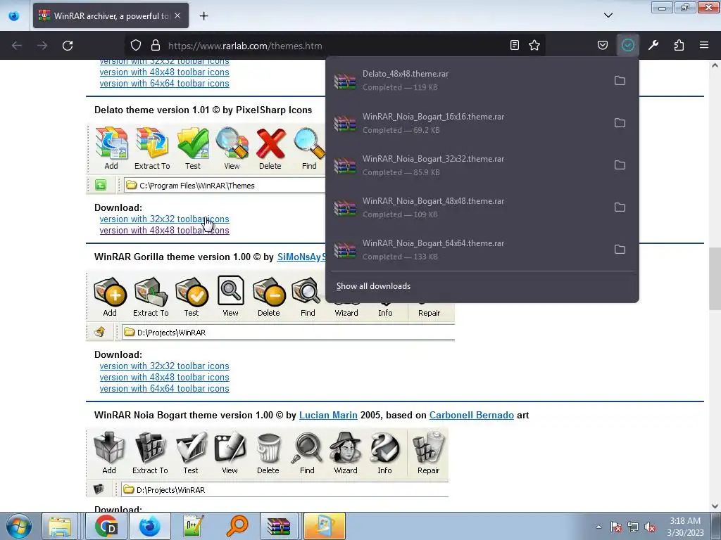Show WinRAR_Noia_Bogart_64x64.theme.rar in folder

point(620,250)
